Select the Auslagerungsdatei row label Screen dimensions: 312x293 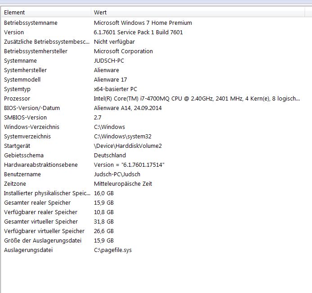pos(28,250)
